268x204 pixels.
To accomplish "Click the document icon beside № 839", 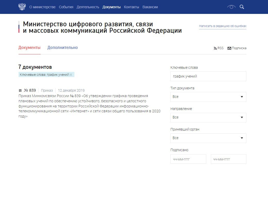I will pos(20,90).
